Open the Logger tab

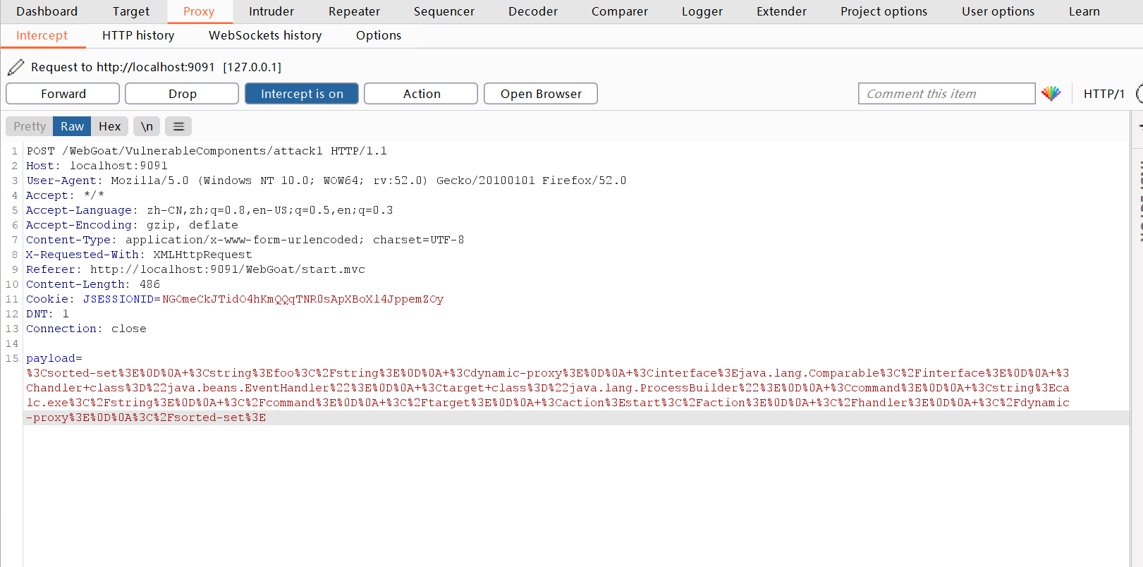pos(702,11)
